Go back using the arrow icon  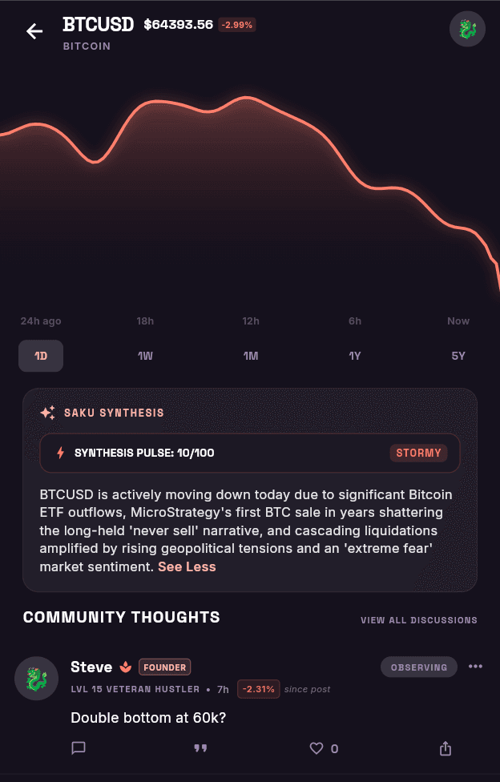point(34,31)
